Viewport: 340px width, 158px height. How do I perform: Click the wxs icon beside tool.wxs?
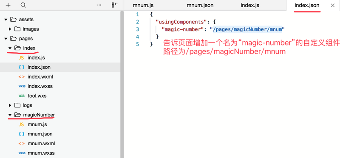[22, 96]
